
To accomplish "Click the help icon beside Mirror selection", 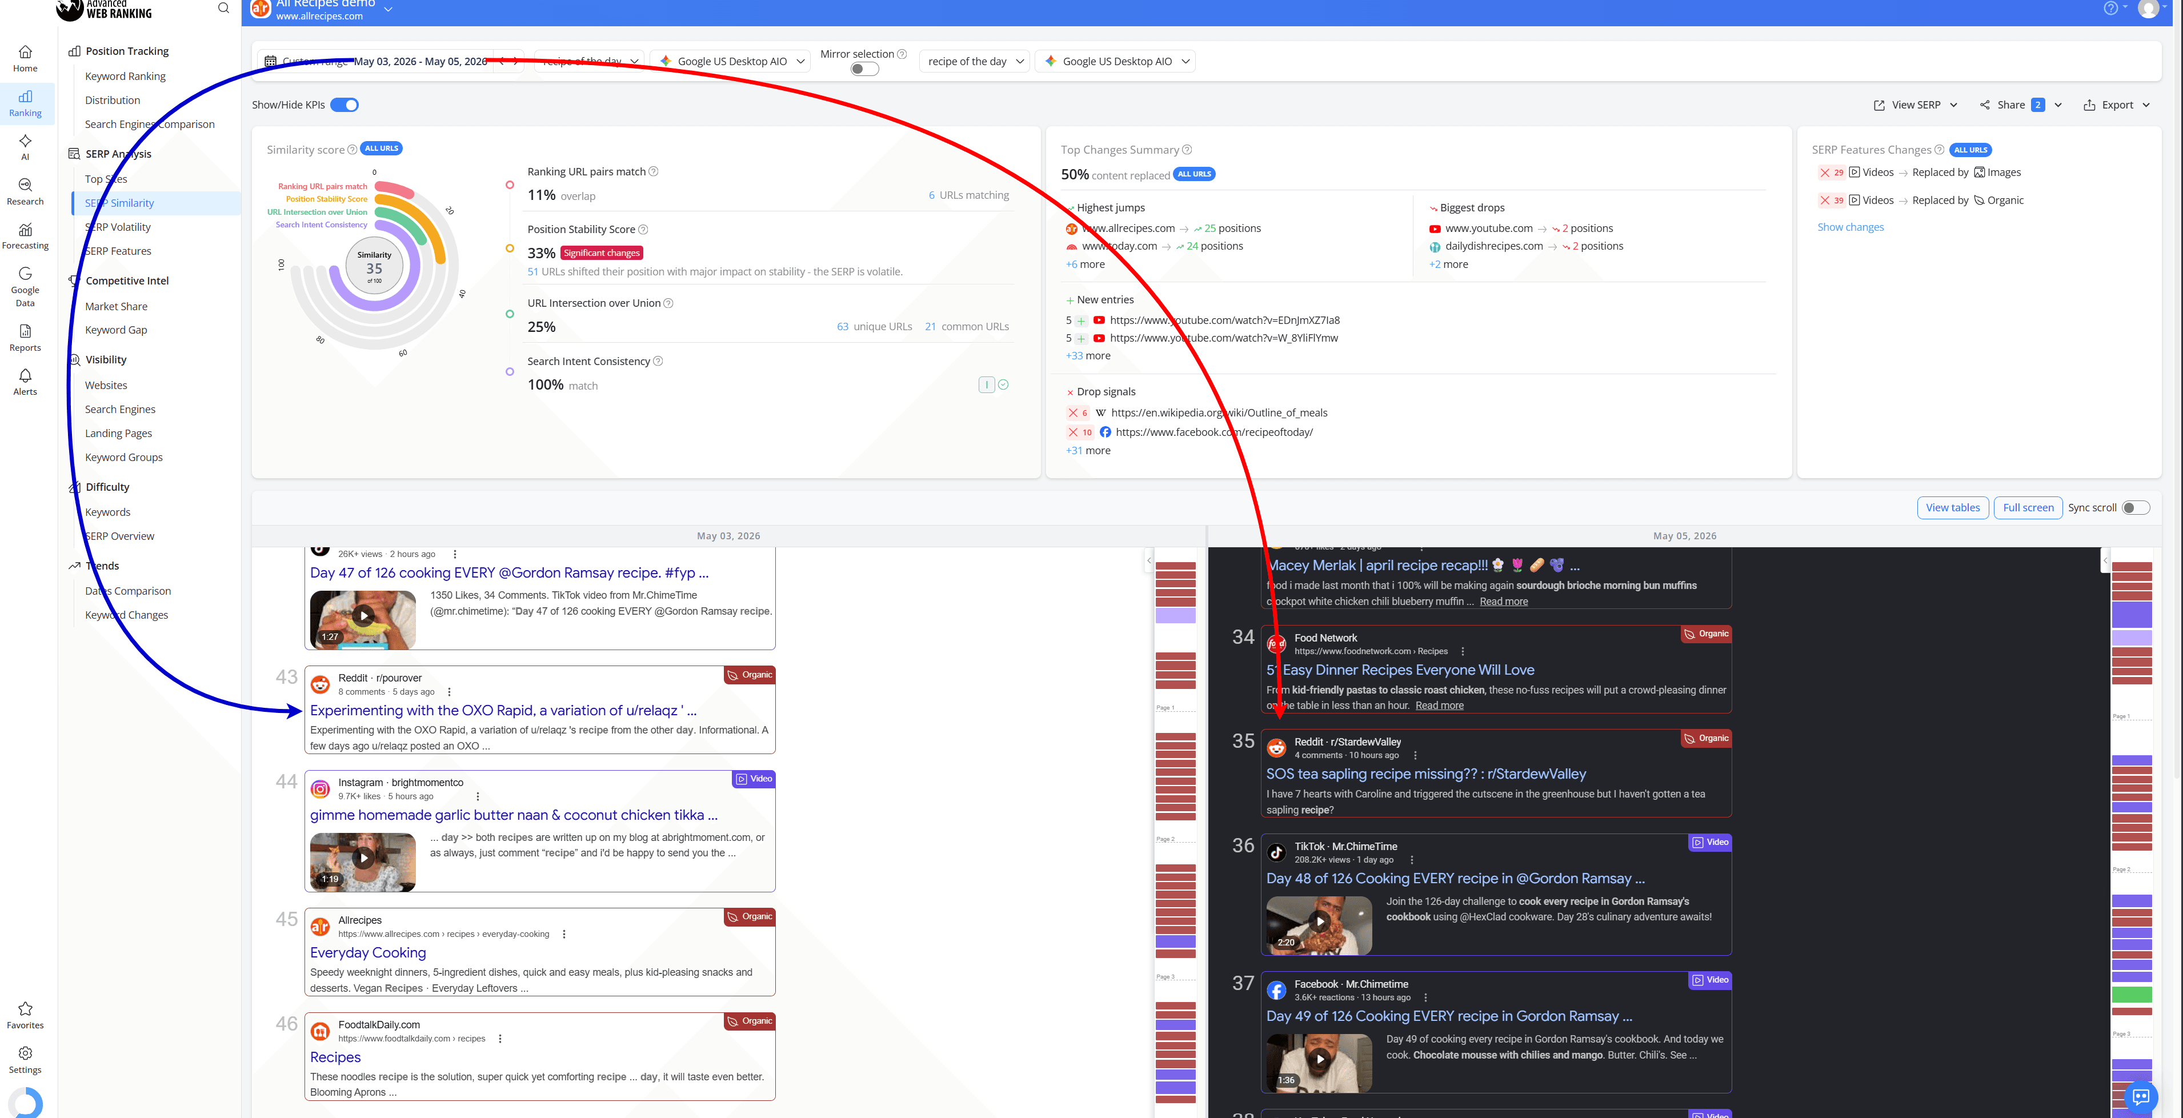I will pyautogui.click(x=902, y=54).
